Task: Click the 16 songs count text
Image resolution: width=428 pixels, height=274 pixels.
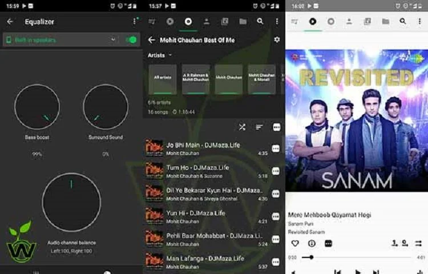Action: coord(158,112)
